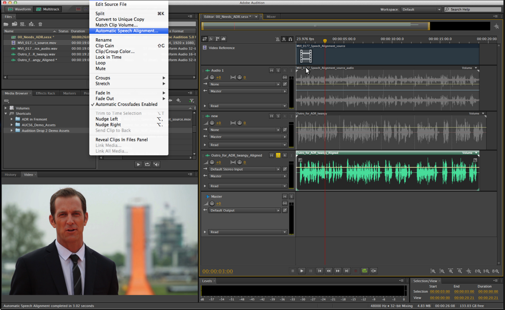
Task: Click Search Help input field
Action: coord(473,9)
